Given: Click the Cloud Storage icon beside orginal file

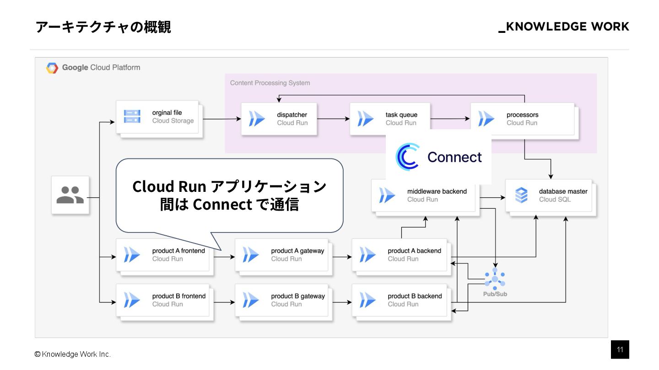Looking at the screenshot, I should (132, 117).
